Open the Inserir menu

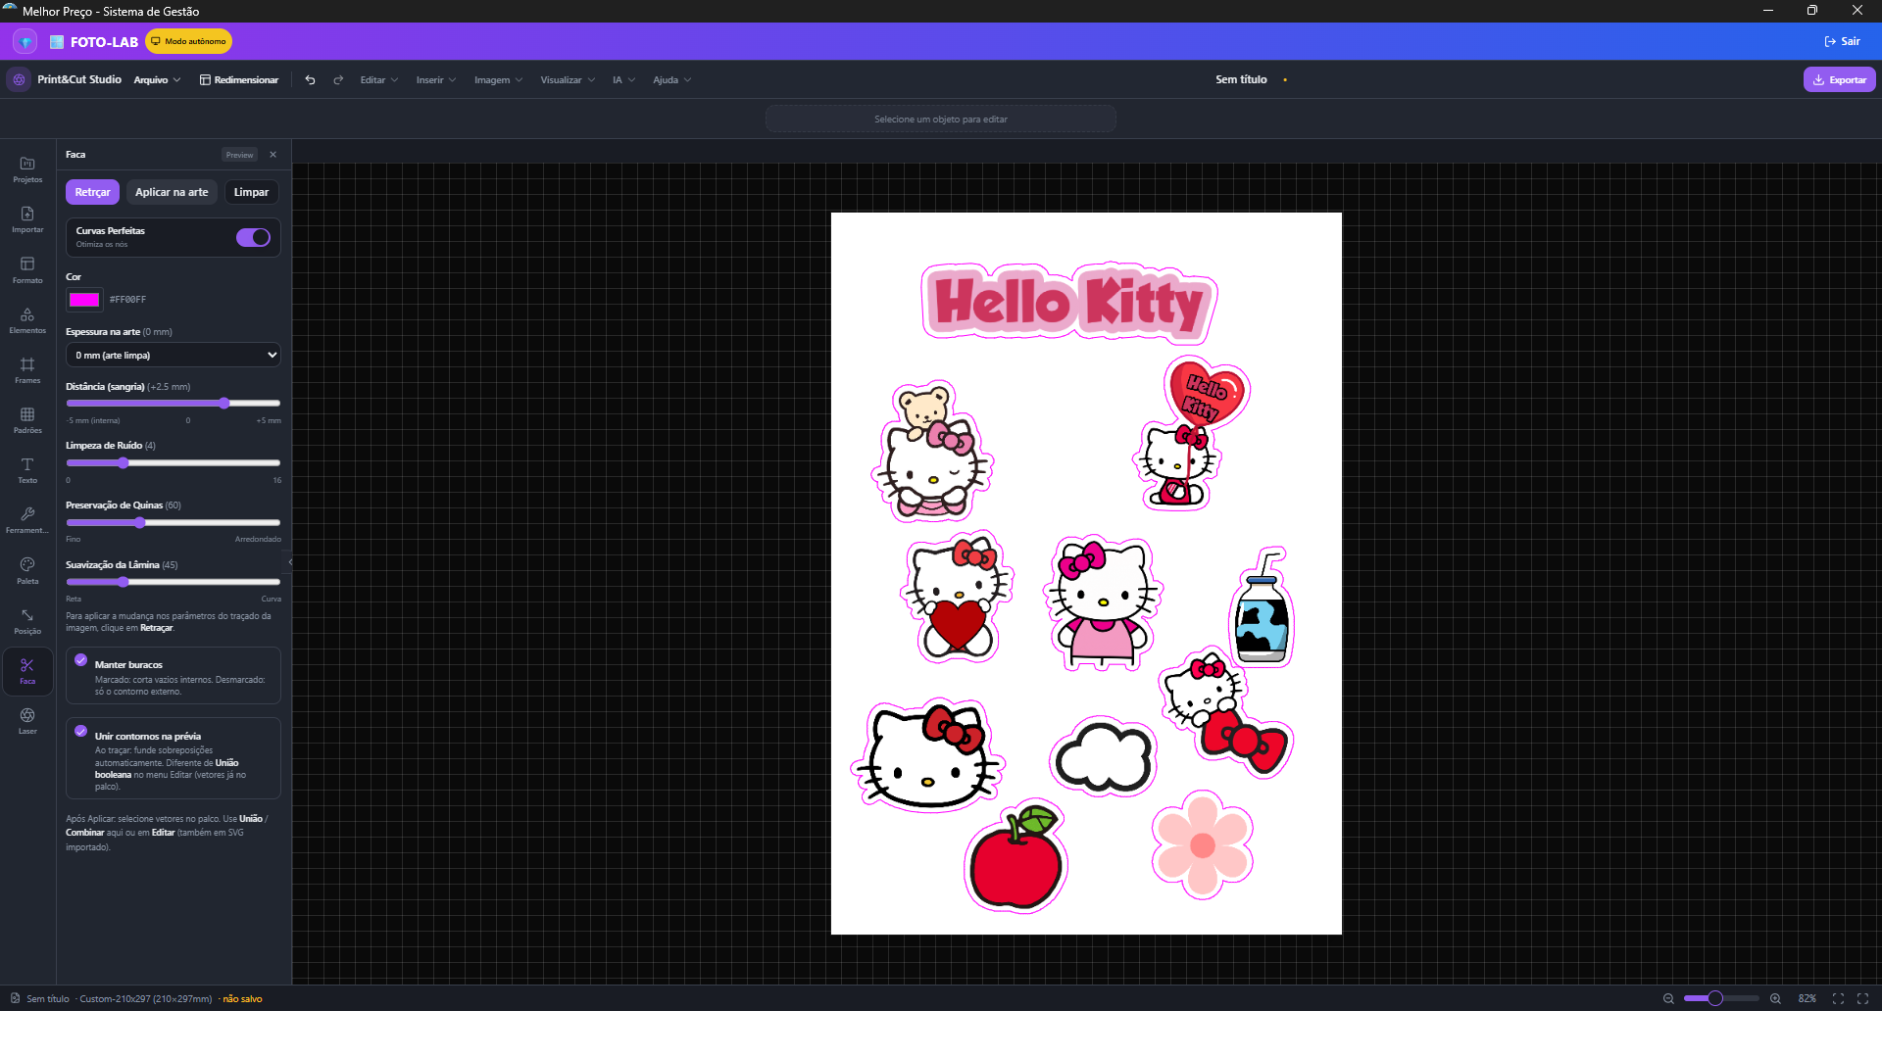[435, 80]
